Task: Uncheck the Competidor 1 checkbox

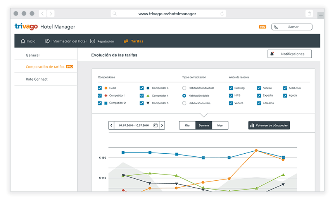Action: pos(100,95)
